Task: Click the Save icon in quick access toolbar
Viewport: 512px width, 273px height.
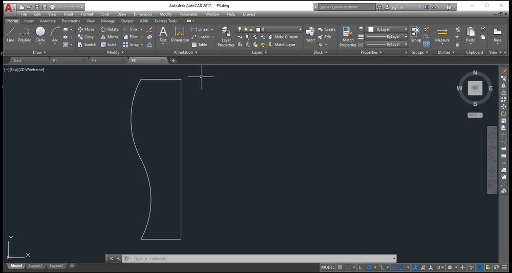Action: [37, 7]
